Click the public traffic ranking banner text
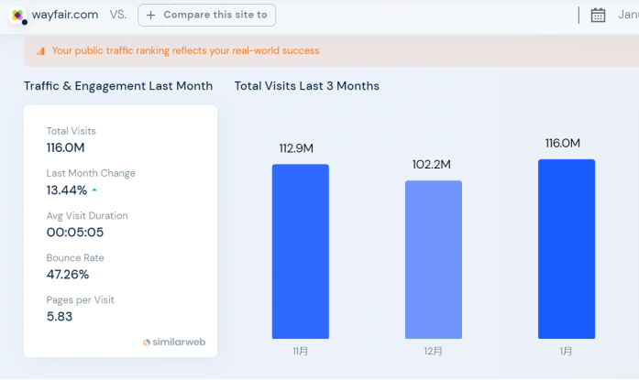The height and width of the screenshot is (380, 639). (185, 51)
